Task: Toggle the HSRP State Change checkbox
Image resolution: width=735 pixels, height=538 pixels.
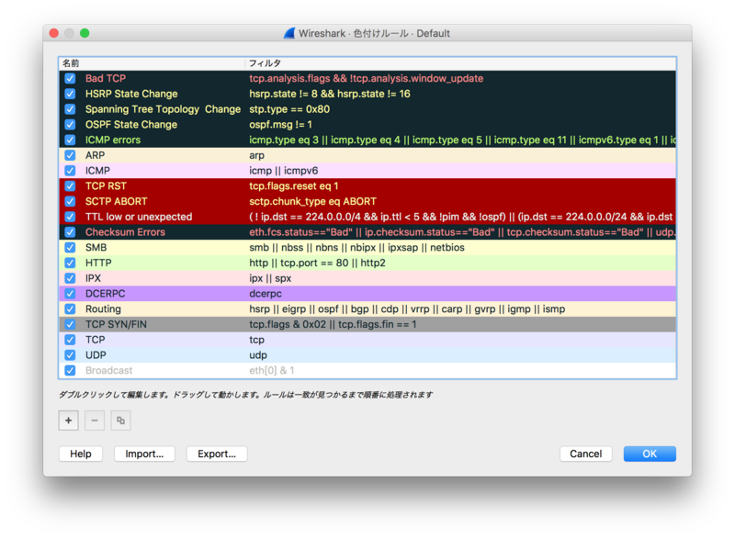Action: tap(70, 94)
